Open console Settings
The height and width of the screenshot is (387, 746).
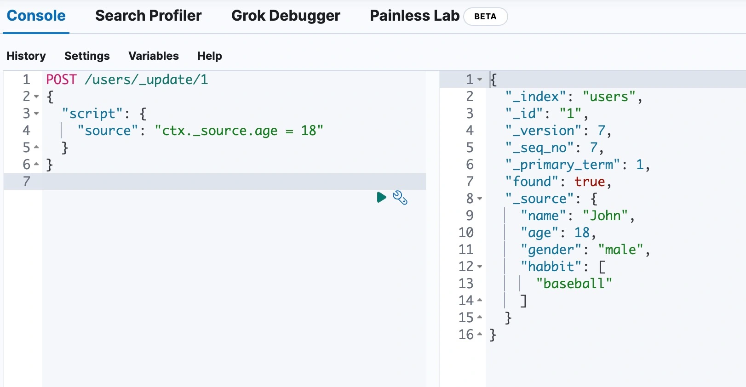pyautogui.click(x=87, y=56)
